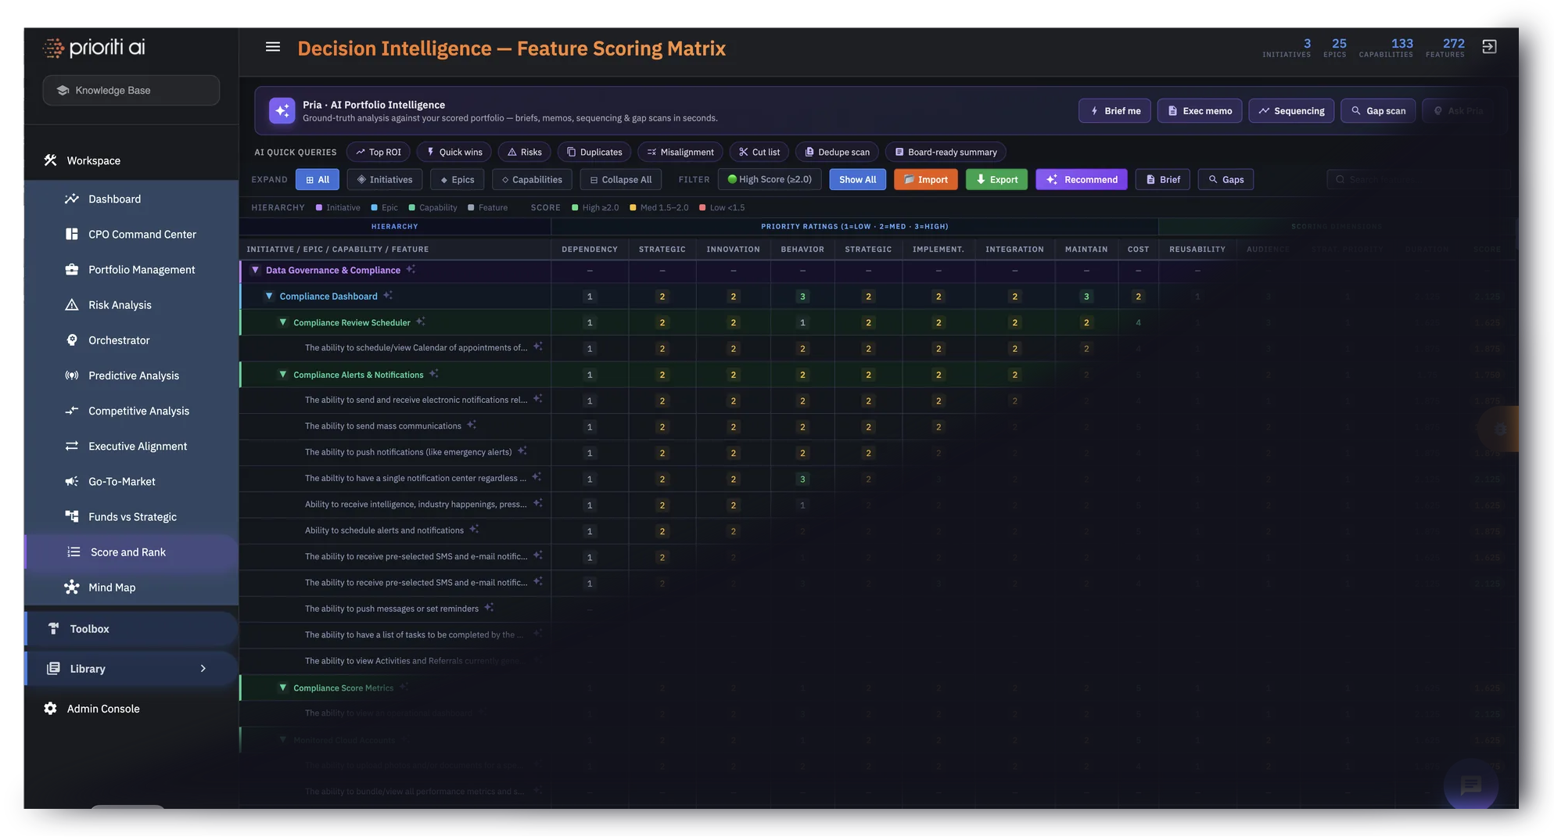
Task: Run the Top ROI quick query
Action: pyautogui.click(x=378, y=152)
